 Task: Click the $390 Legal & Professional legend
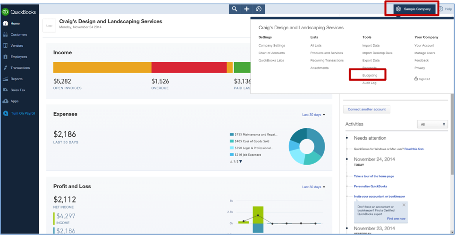pyautogui.click(x=251, y=148)
